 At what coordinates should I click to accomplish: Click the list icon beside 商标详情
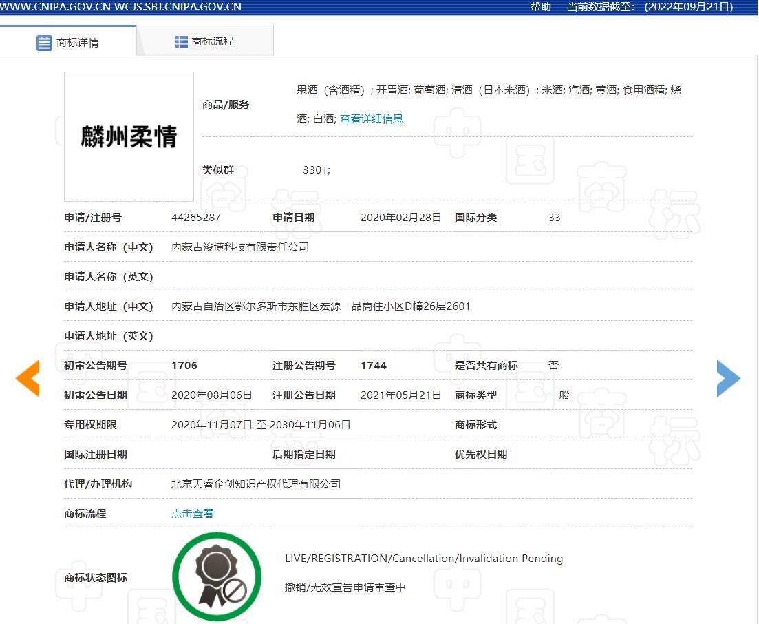(44, 43)
